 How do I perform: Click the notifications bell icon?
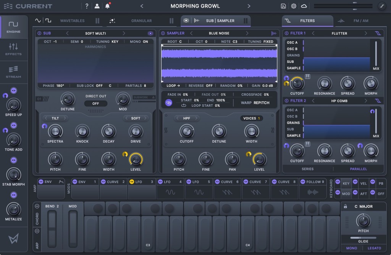[x=107, y=6]
